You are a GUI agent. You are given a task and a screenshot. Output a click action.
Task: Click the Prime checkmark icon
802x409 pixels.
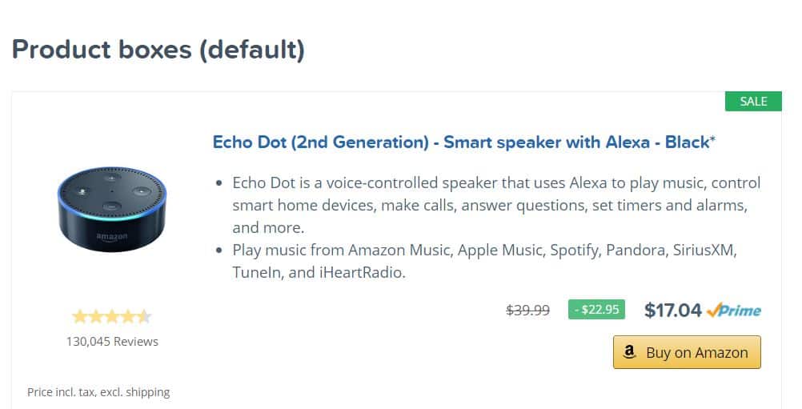click(x=713, y=309)
